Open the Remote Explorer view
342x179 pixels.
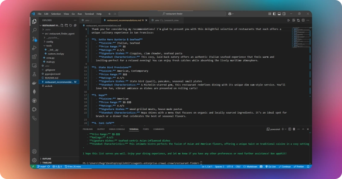pyautogui.click(x=34, y=65)
